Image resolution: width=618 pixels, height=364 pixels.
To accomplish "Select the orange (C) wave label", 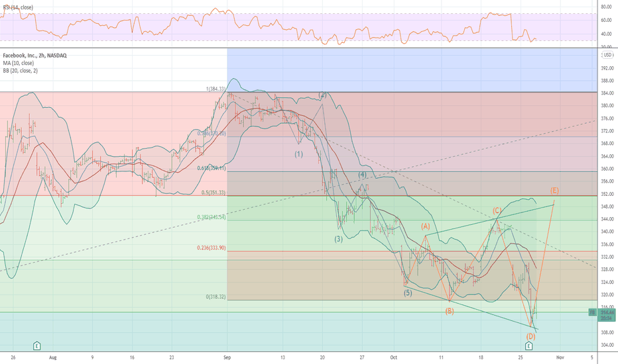I will 497,210.
